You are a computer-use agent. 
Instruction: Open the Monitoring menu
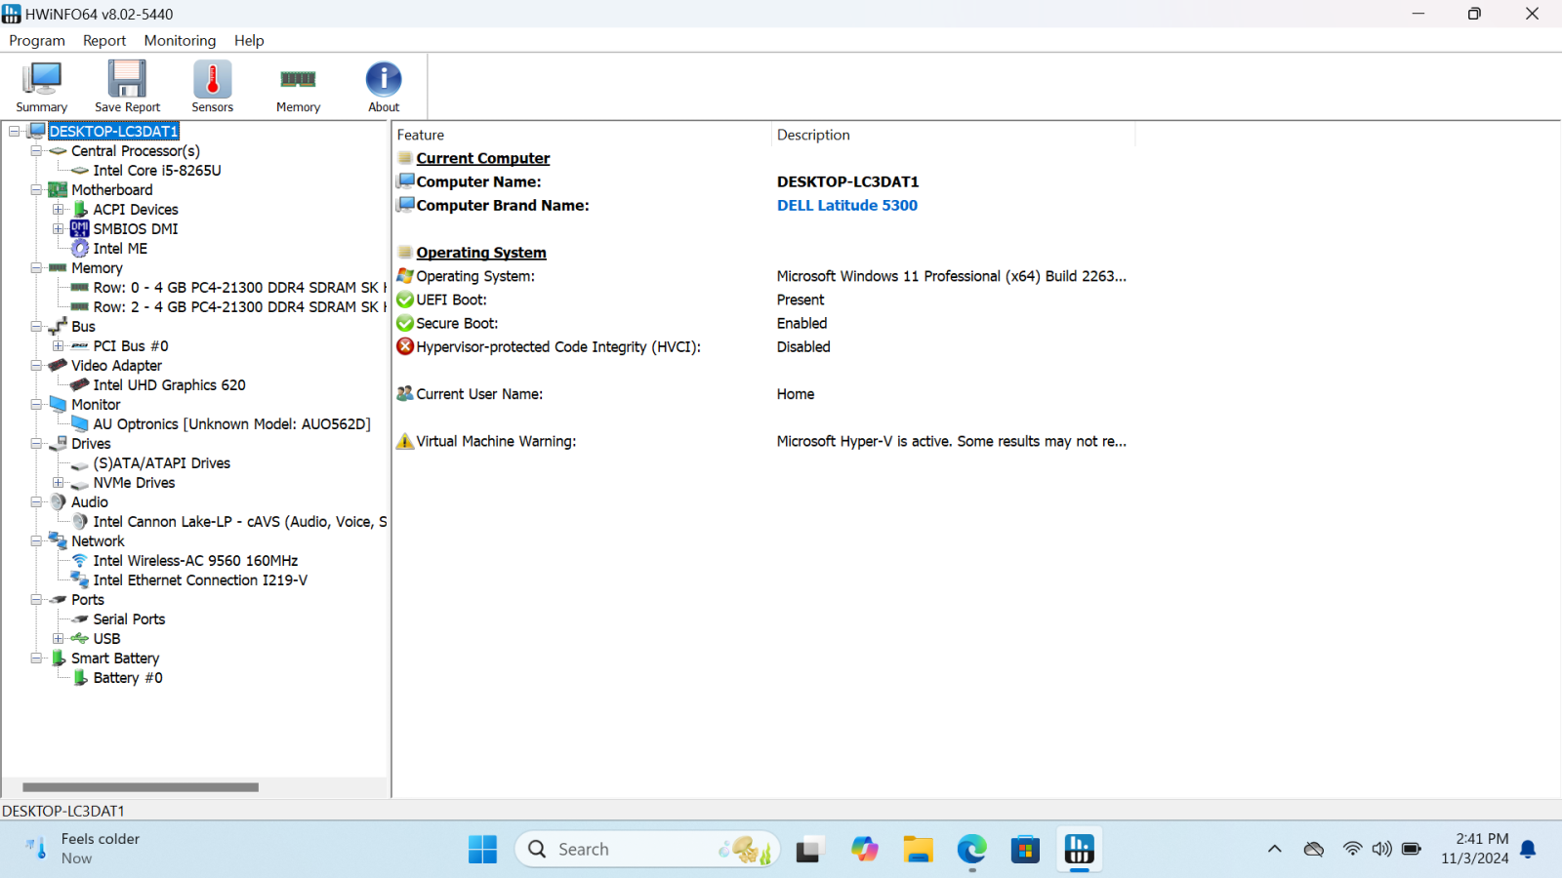tap(180, 40)
